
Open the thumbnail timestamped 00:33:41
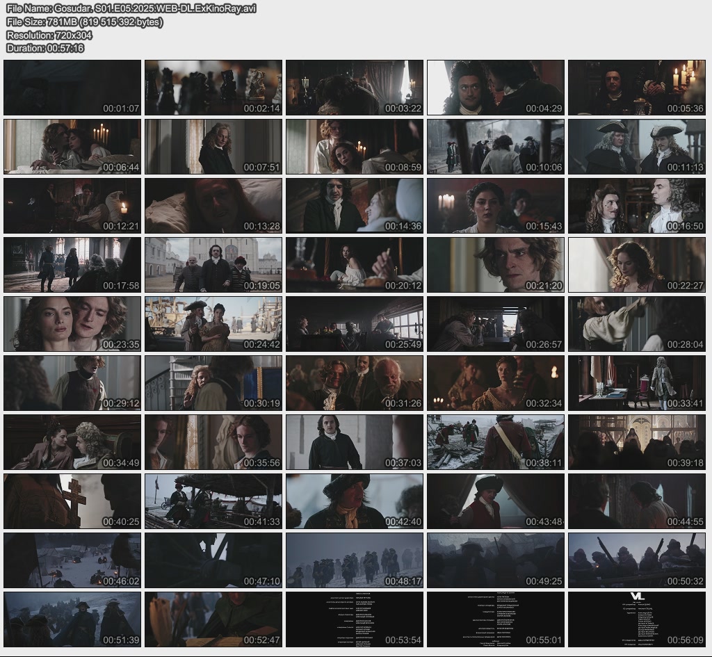[636, 383]
